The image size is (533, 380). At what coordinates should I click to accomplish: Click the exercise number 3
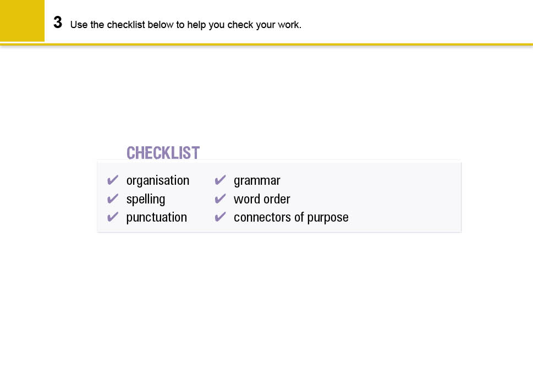click(58, 23)
